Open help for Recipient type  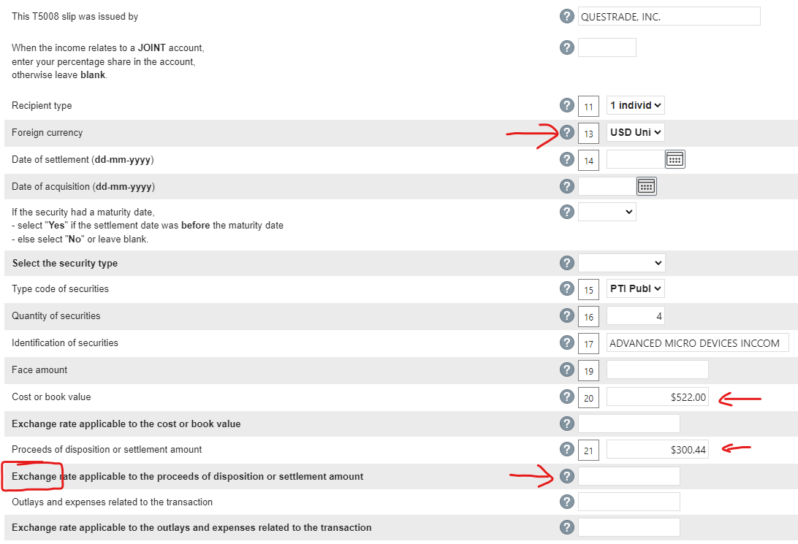pyautogui.click(x=566, y=106)
